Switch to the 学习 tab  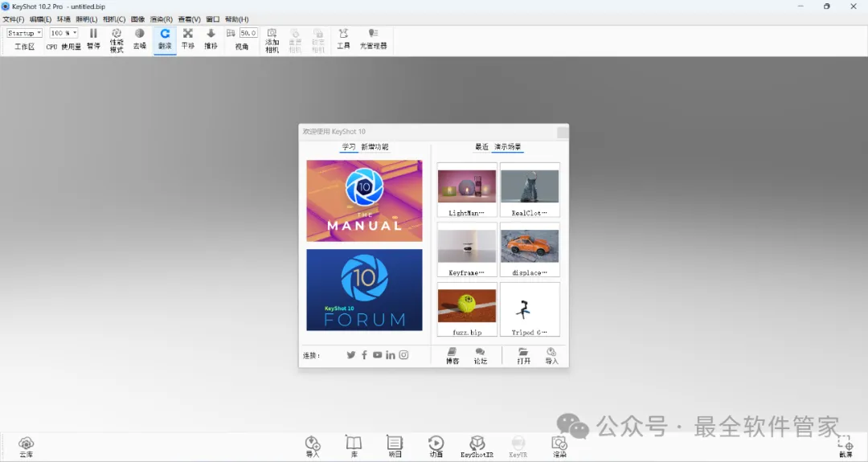pyautogui.click(x=349, y=146)
